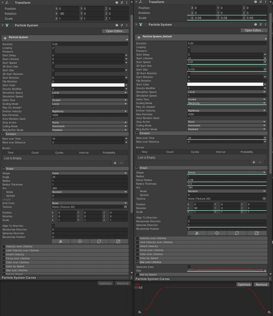Open help for right Transform component
This screenshot has height=316, width=273.
tap(256, 2)
